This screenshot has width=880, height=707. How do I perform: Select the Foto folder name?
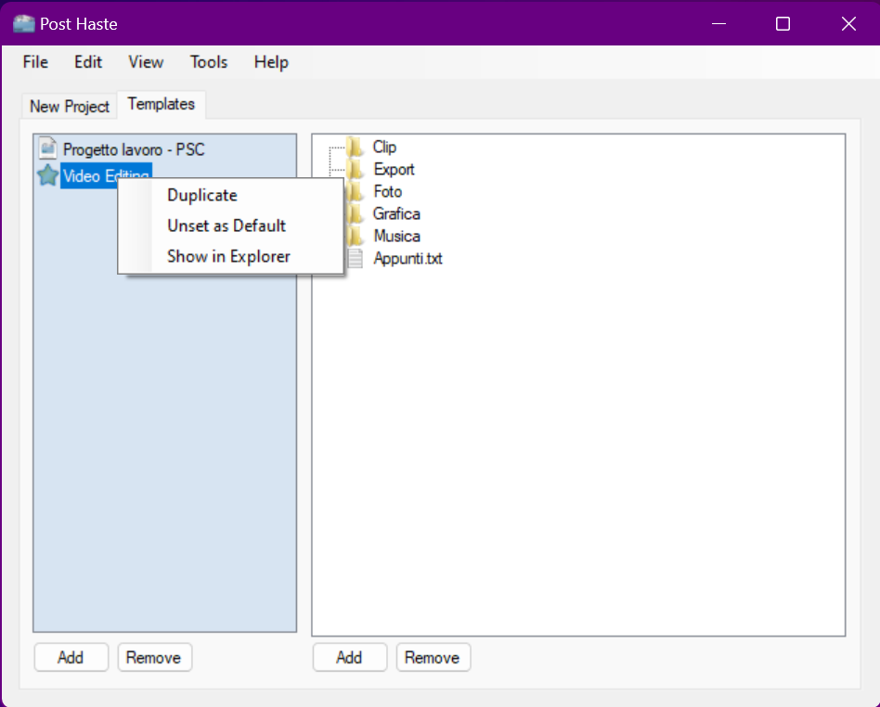coord(388,191)
